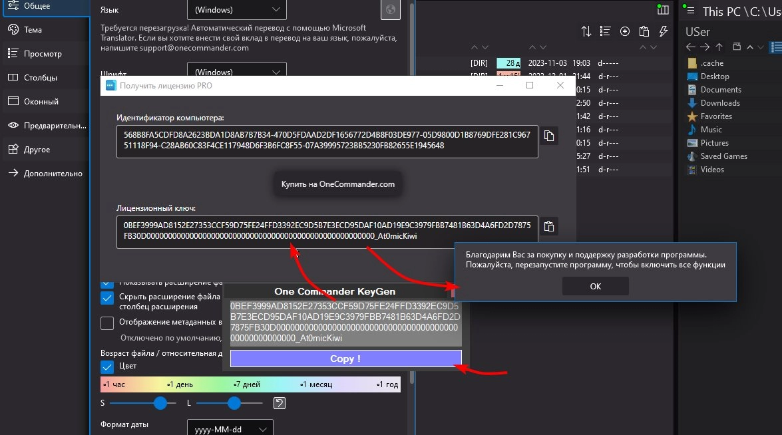Click the up chevron beside the new tab icon
Image resolution: width=782 pixels, height=435 pixels.
(749, 47)
